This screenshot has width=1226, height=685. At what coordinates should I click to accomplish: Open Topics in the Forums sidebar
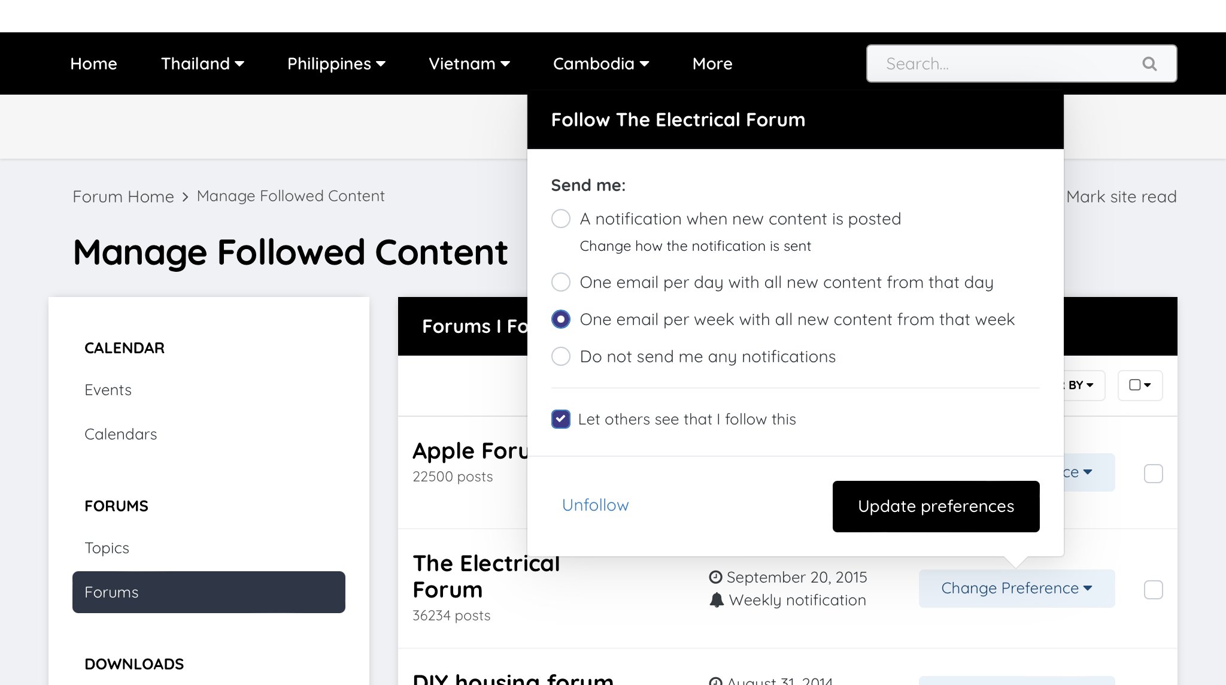coord(107,548)
